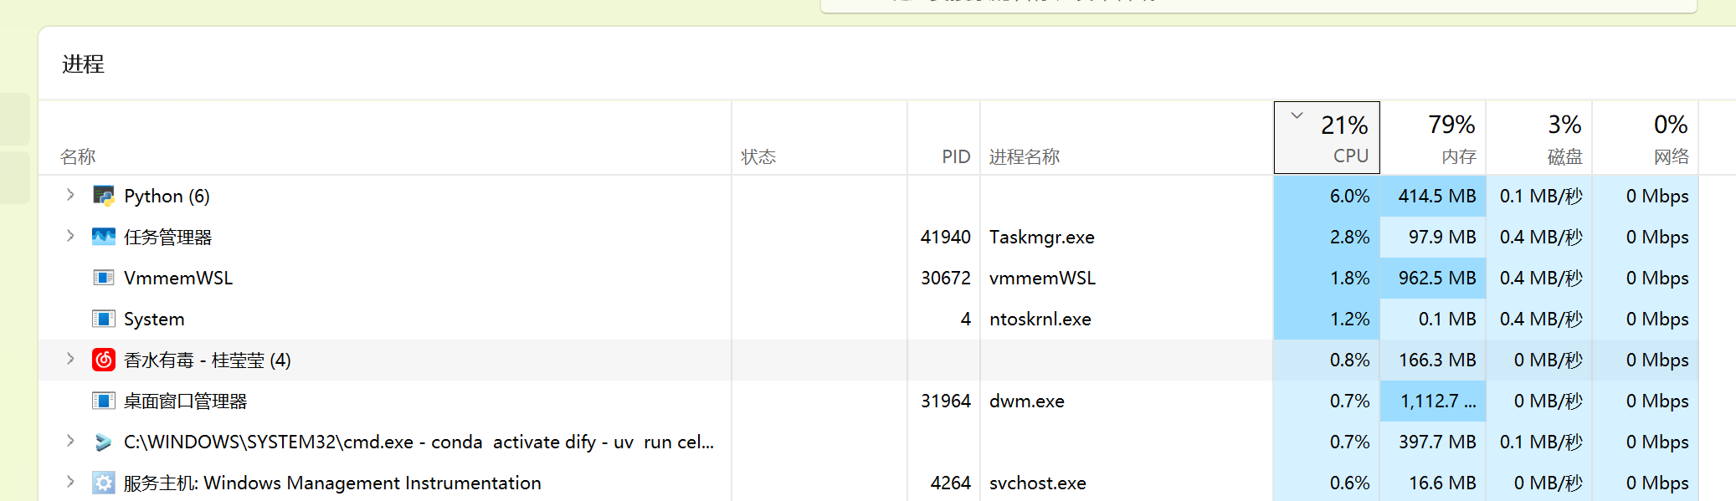Select 服务主机: Windows Management Instrumentation text

332,483
